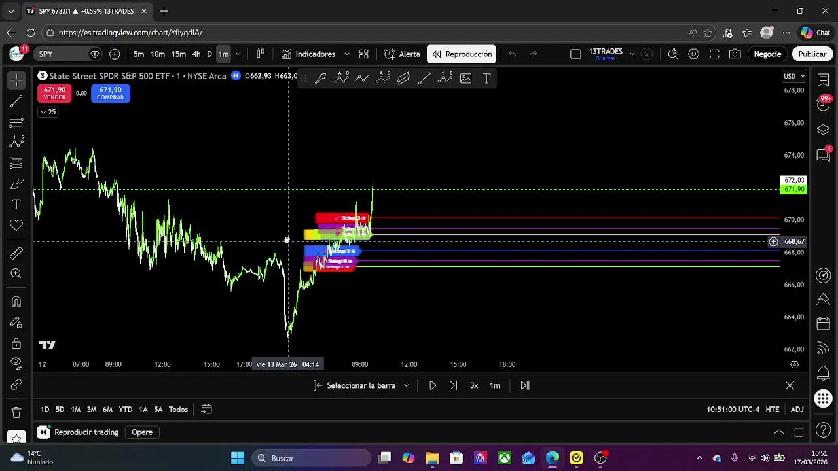Open the notifications bell in the right sidebar
Viewport: 838px width, 471px height.
[824, 374]
